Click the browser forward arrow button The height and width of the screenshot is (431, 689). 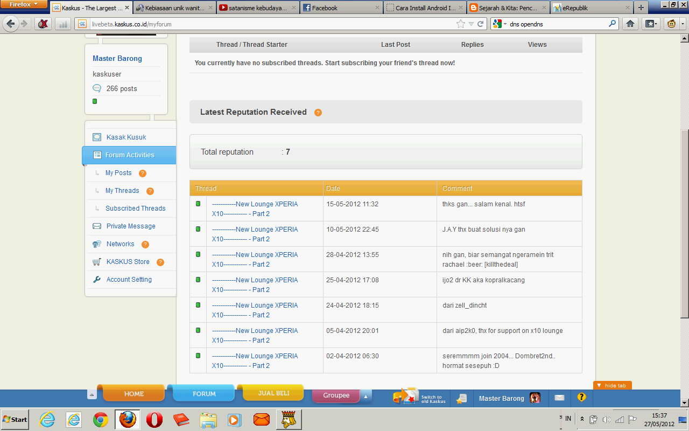pos(24,24)
